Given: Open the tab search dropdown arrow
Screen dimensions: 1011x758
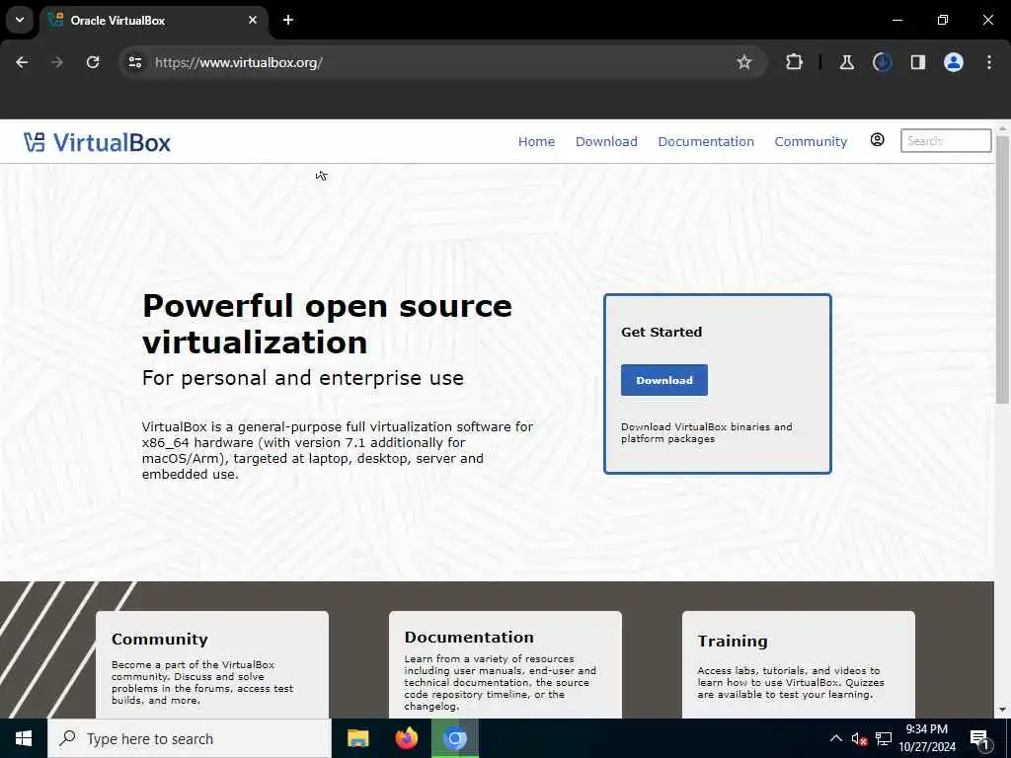Looking at the screenshot, I should 20,20.
